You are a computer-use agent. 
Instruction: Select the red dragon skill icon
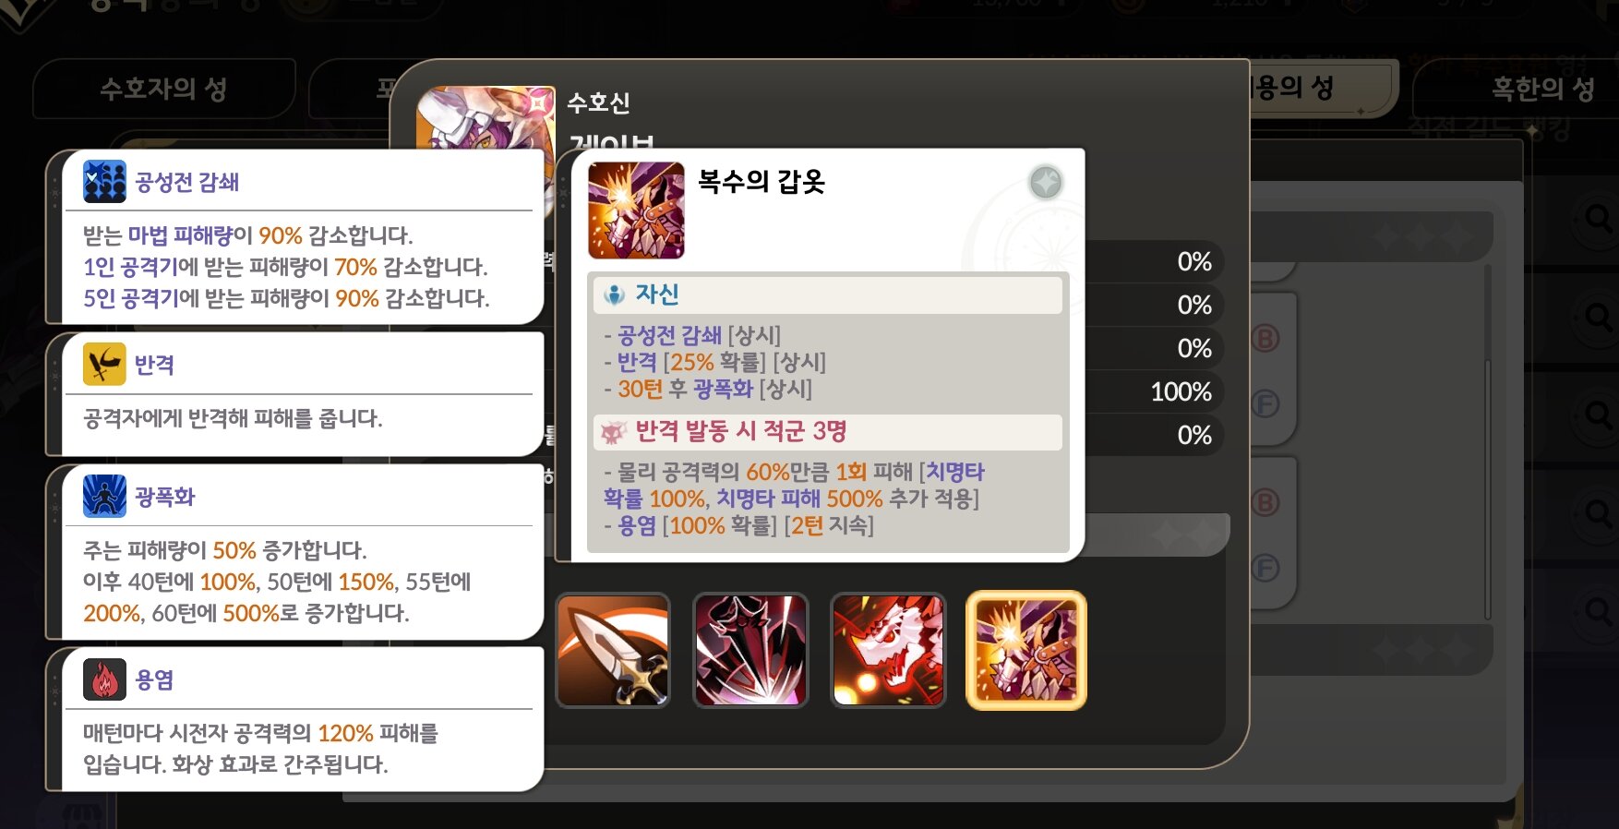pyautogui.click(x=888, y=651)
